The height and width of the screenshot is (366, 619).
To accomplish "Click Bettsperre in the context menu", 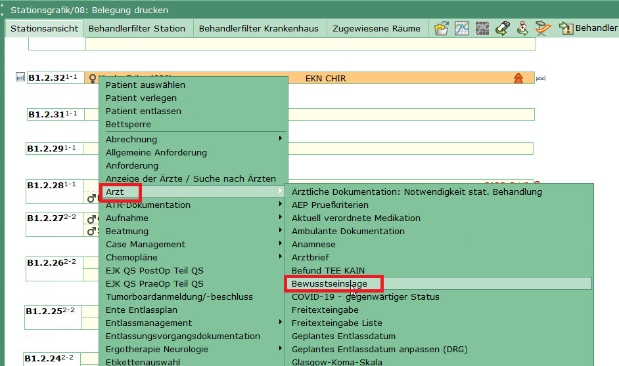I will coord(128,124).
